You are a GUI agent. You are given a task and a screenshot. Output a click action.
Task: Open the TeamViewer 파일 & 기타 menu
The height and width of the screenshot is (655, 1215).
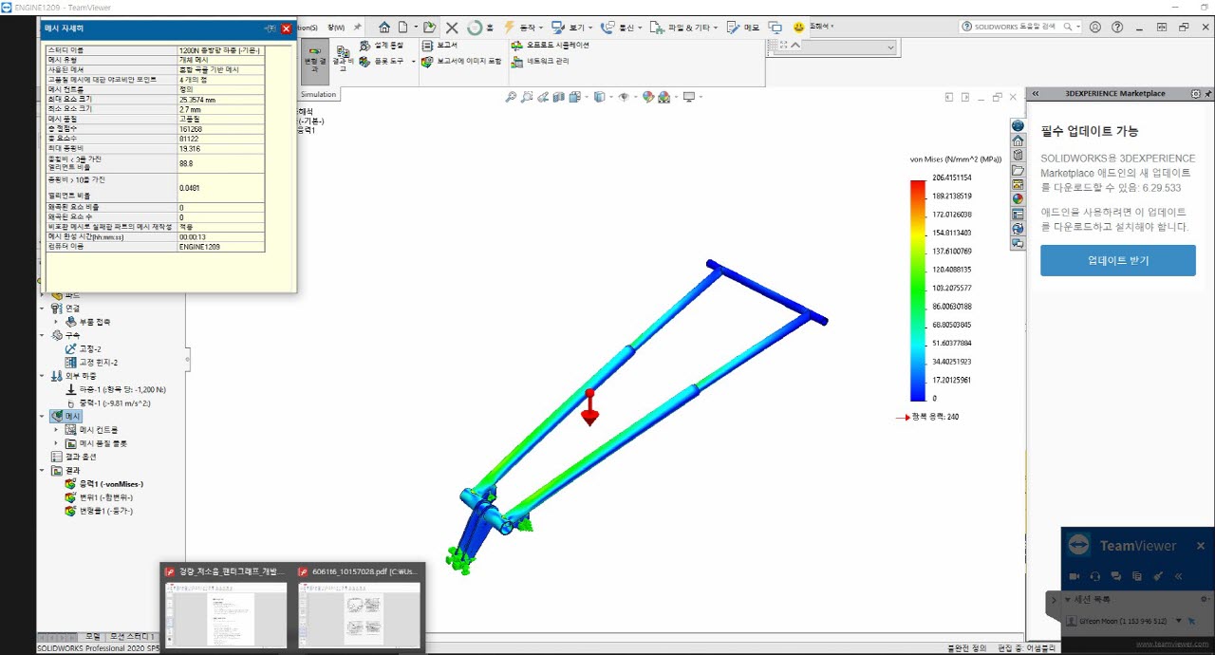(x=685, y=28)
